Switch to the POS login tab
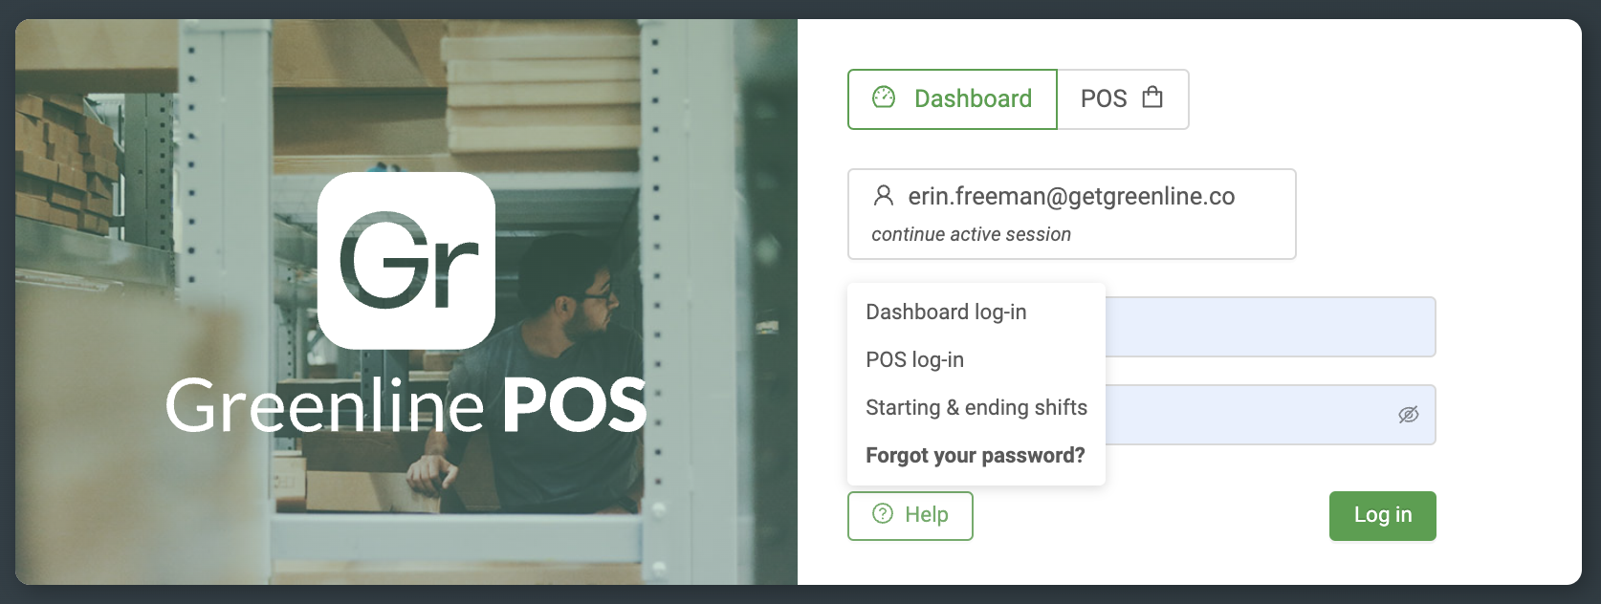This screenshot has width=1601, height=604. coord(1123,98)
